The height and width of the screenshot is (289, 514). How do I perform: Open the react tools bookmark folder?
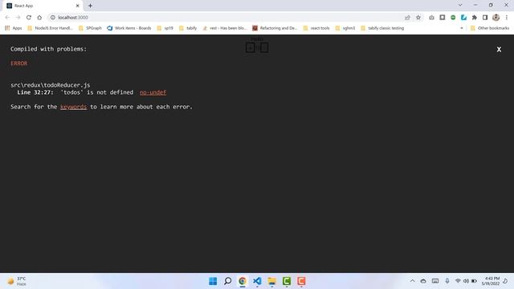(316, 28)
